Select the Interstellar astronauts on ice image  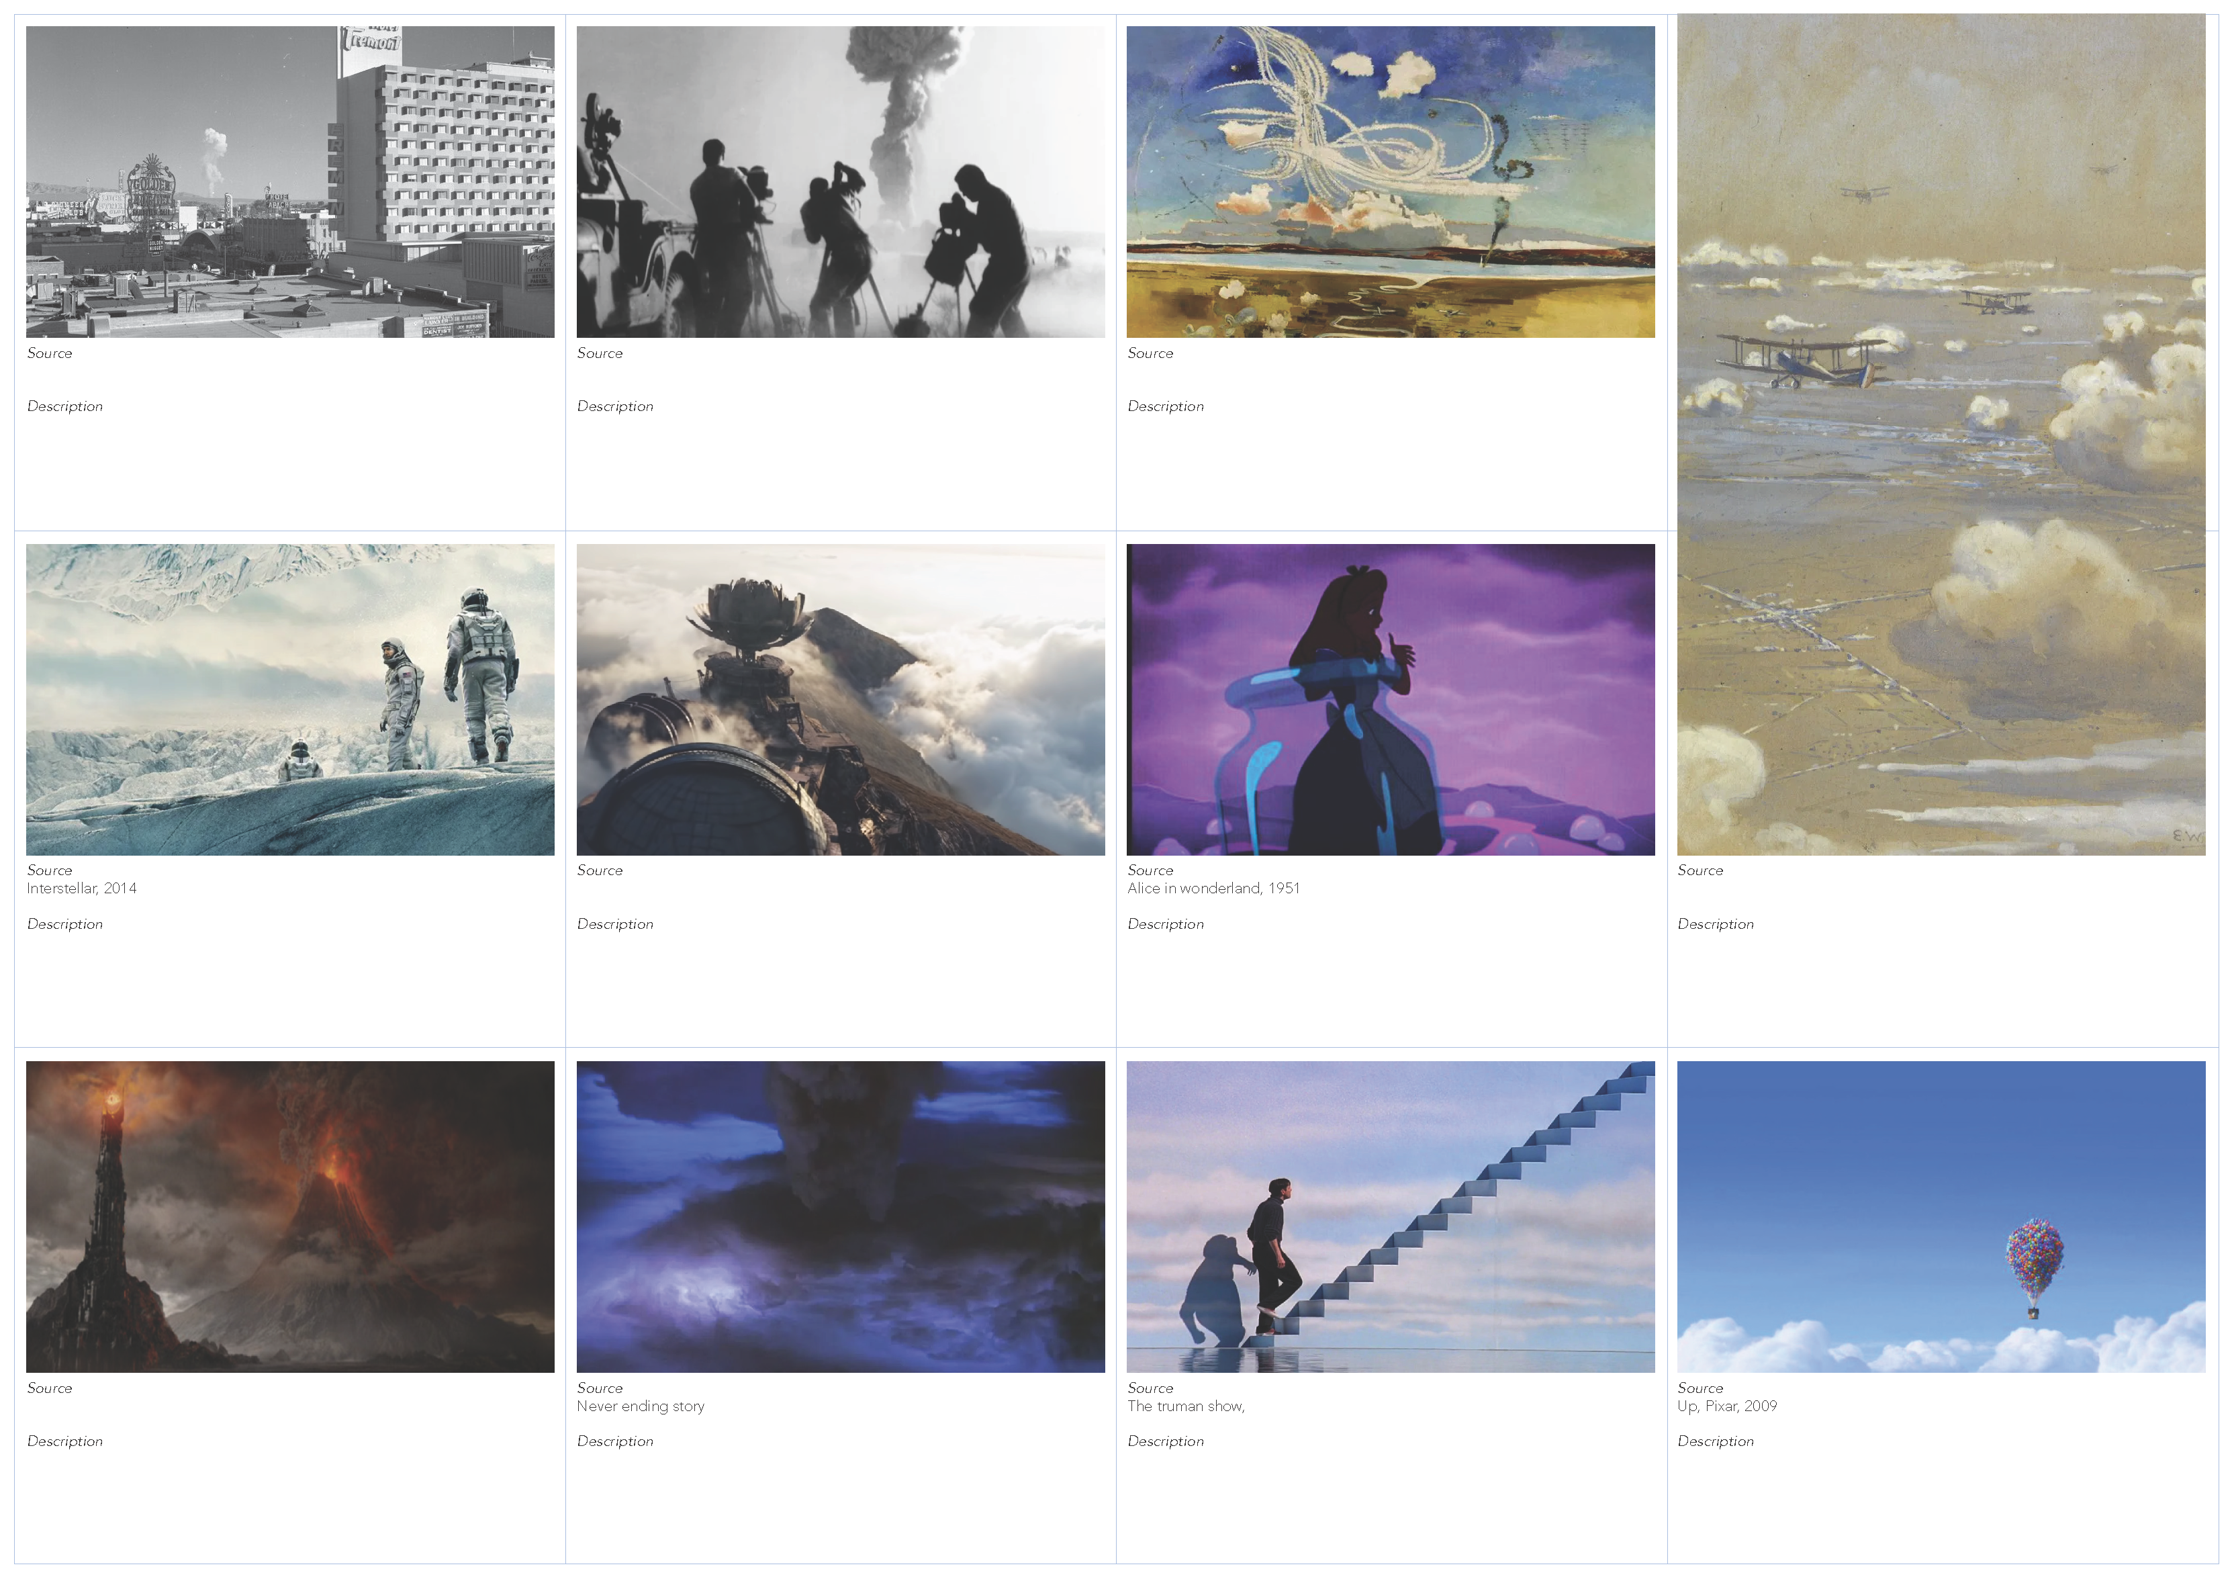(x=289, y=699)
